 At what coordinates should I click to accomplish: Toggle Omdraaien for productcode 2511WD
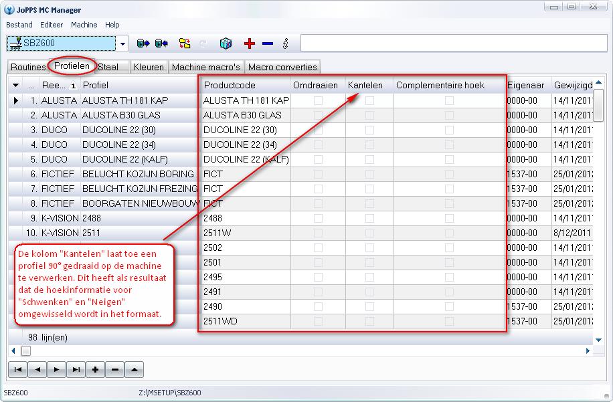click(x=319, y=321)
